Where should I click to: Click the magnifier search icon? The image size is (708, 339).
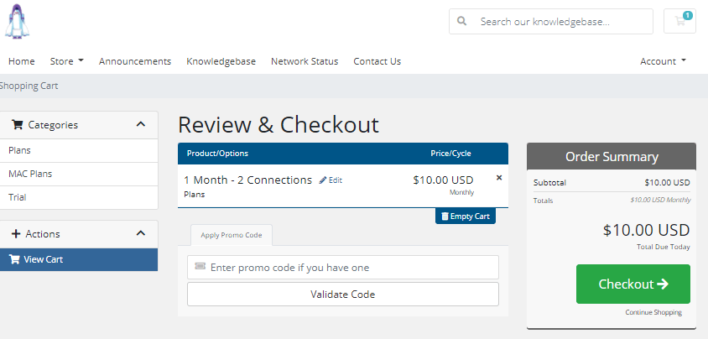461,21
